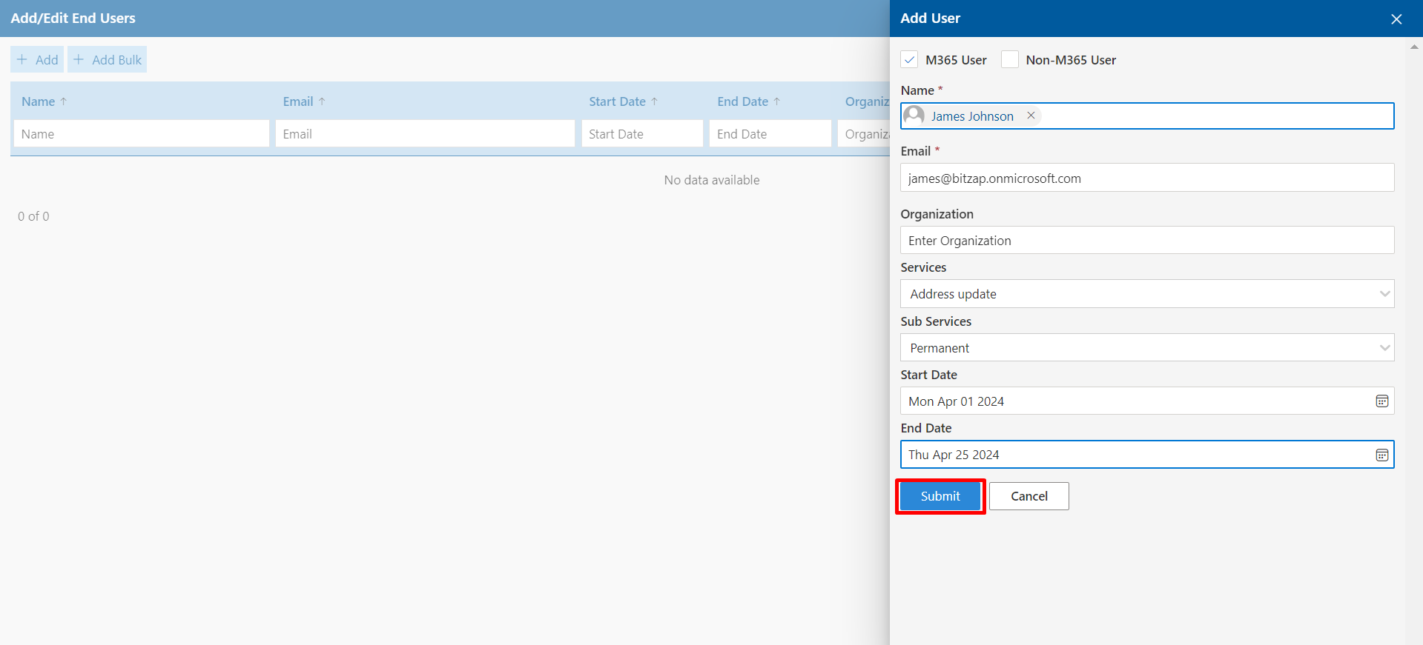Click the End Date value Thu Apr 25 2024
The height and width of the screenshot is (645, 1423).
(x=954, y=455)
